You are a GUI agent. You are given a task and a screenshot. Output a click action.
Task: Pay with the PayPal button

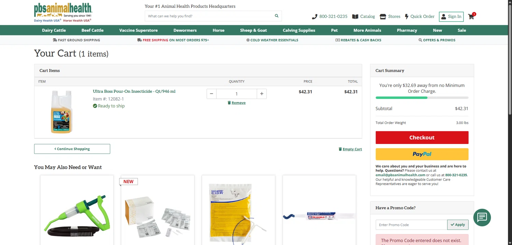[422, 154]
